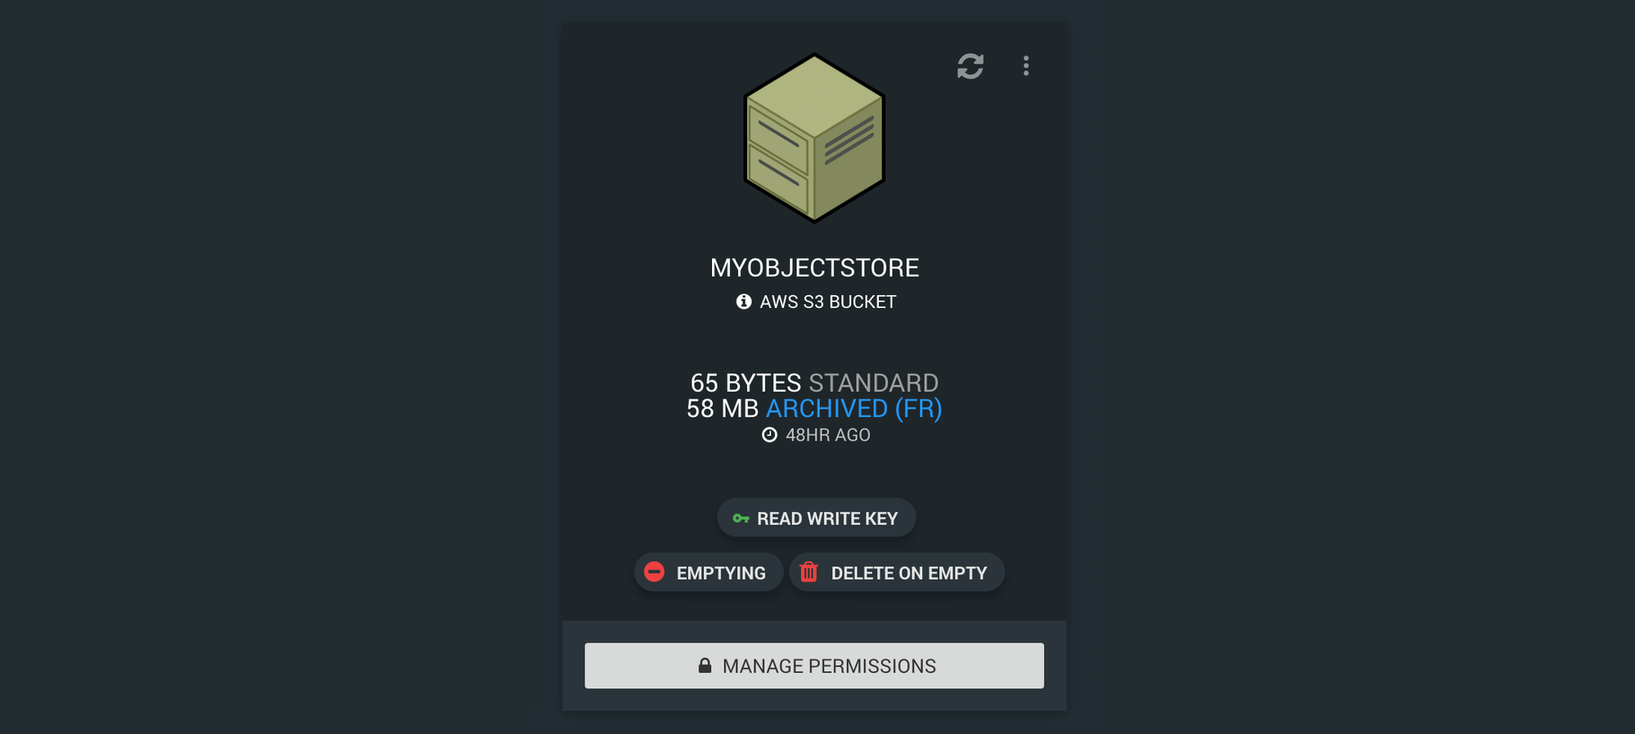Click the 58 MB size value
Screen dimensions: 1635x734
[723, 409]
